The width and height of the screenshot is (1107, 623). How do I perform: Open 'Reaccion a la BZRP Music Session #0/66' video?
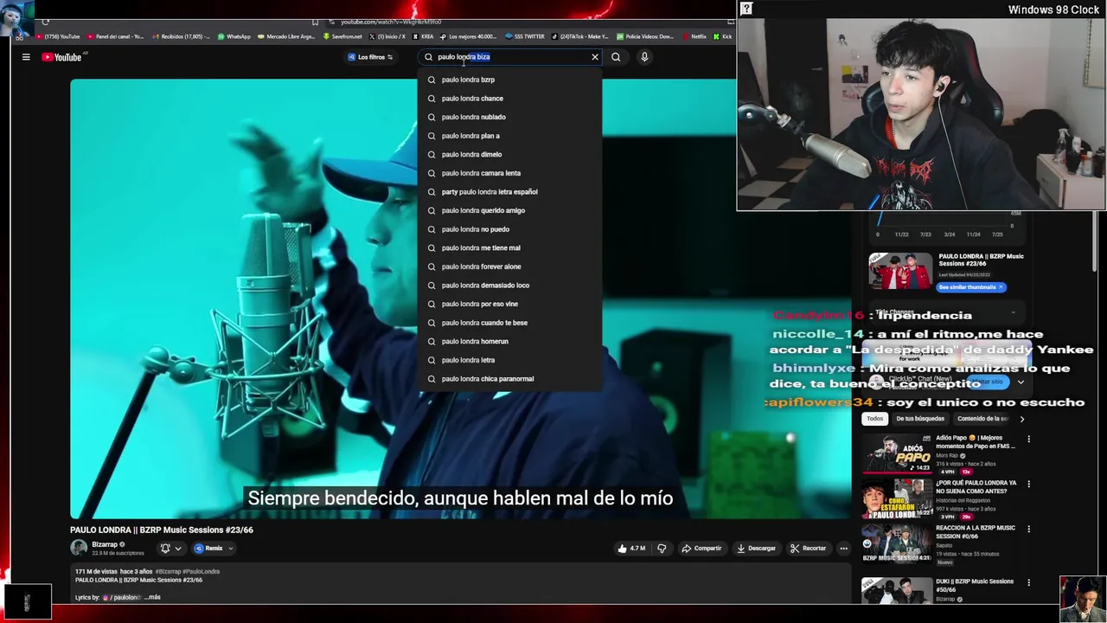tap(897, 543)
